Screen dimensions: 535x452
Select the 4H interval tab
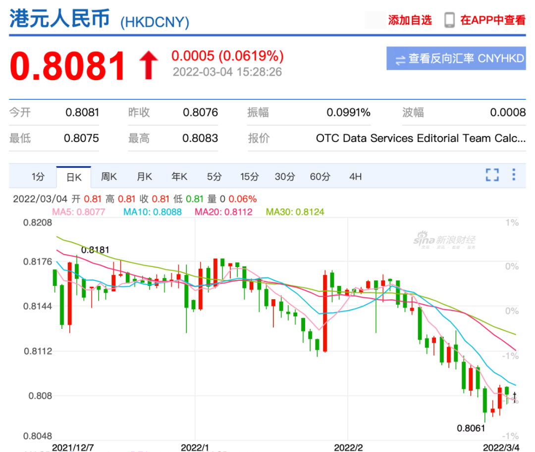click(355, 176)
